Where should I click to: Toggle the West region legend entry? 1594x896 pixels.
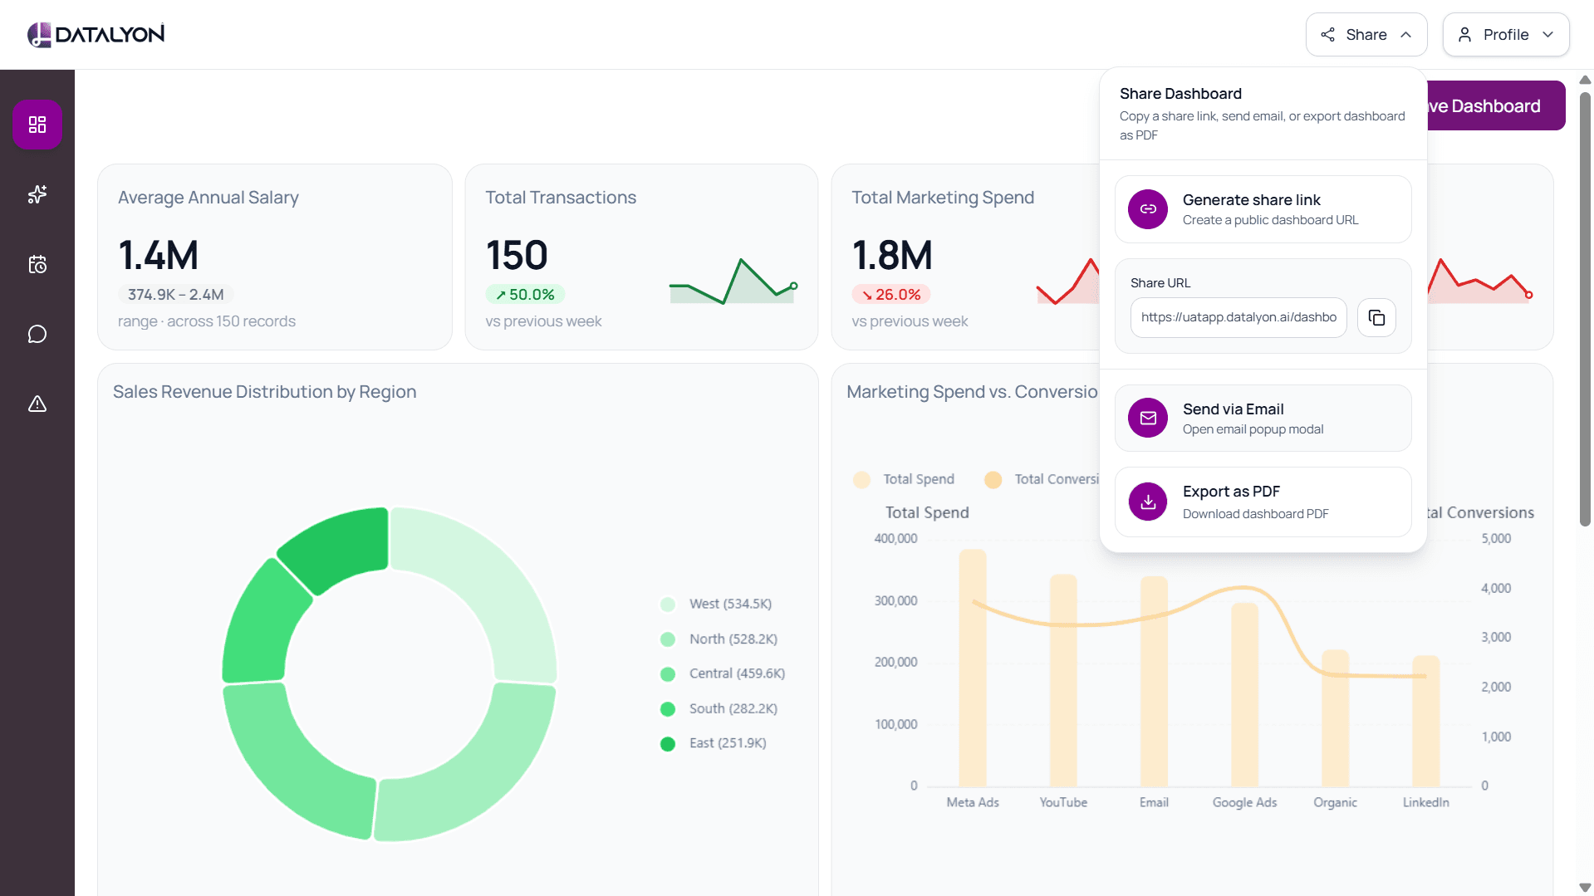[717, 604]
